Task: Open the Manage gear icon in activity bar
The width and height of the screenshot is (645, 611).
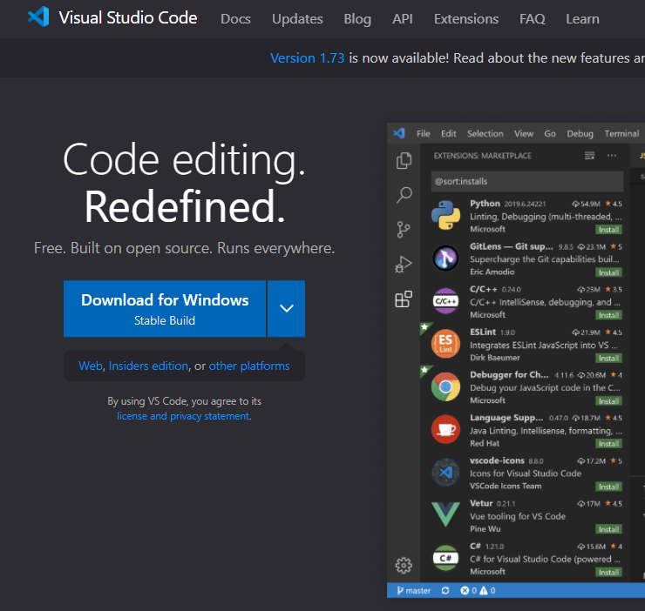Action: click(x=404, y=566)
